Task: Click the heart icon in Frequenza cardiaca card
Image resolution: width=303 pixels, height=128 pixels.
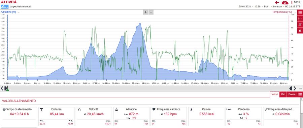Action: tap(154, 109)
